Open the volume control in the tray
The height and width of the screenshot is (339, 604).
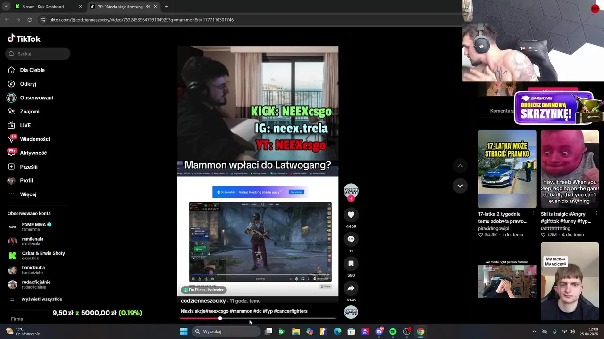(572, 331)
